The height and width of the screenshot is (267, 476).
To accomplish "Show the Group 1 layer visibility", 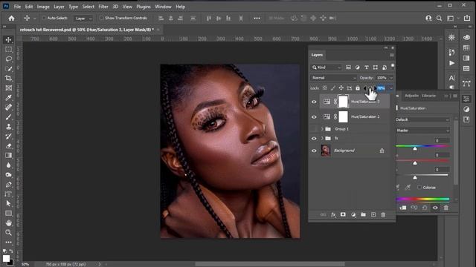I will point(314,129).
